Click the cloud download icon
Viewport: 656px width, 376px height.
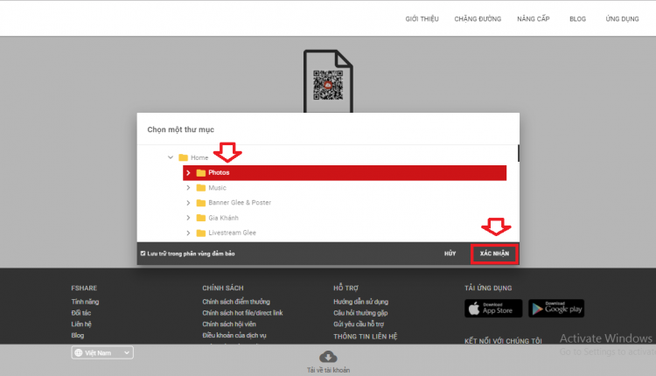coord(328,357)
